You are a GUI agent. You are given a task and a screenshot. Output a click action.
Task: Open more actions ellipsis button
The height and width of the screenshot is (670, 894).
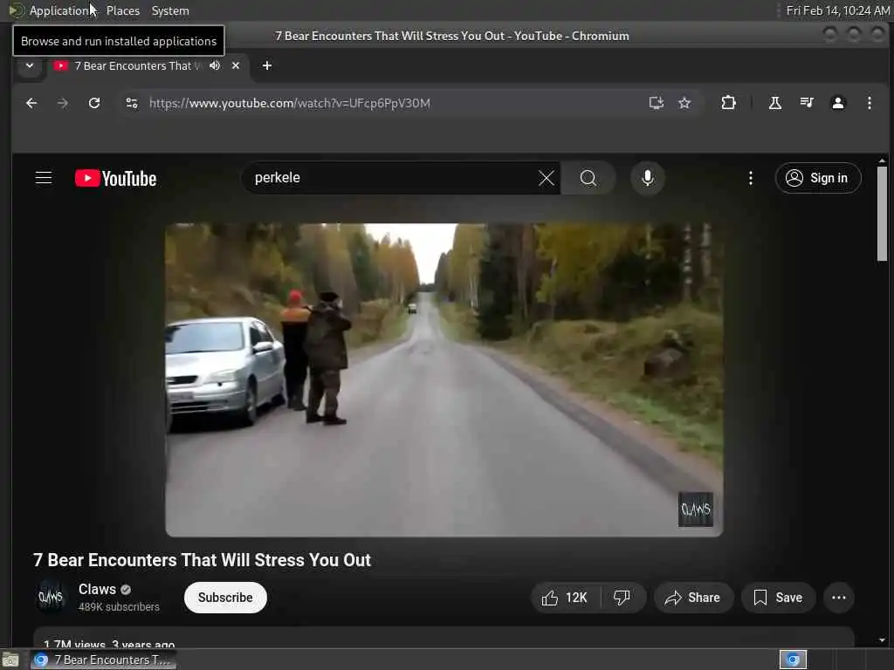tap(839, 598)
